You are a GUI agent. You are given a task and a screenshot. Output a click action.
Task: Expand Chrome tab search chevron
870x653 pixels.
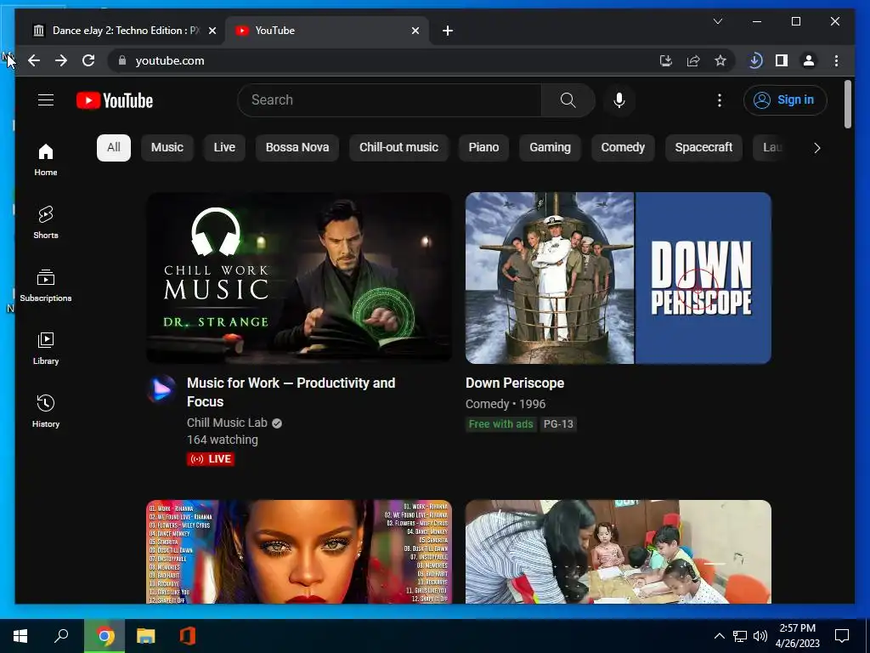coord(717,21)
